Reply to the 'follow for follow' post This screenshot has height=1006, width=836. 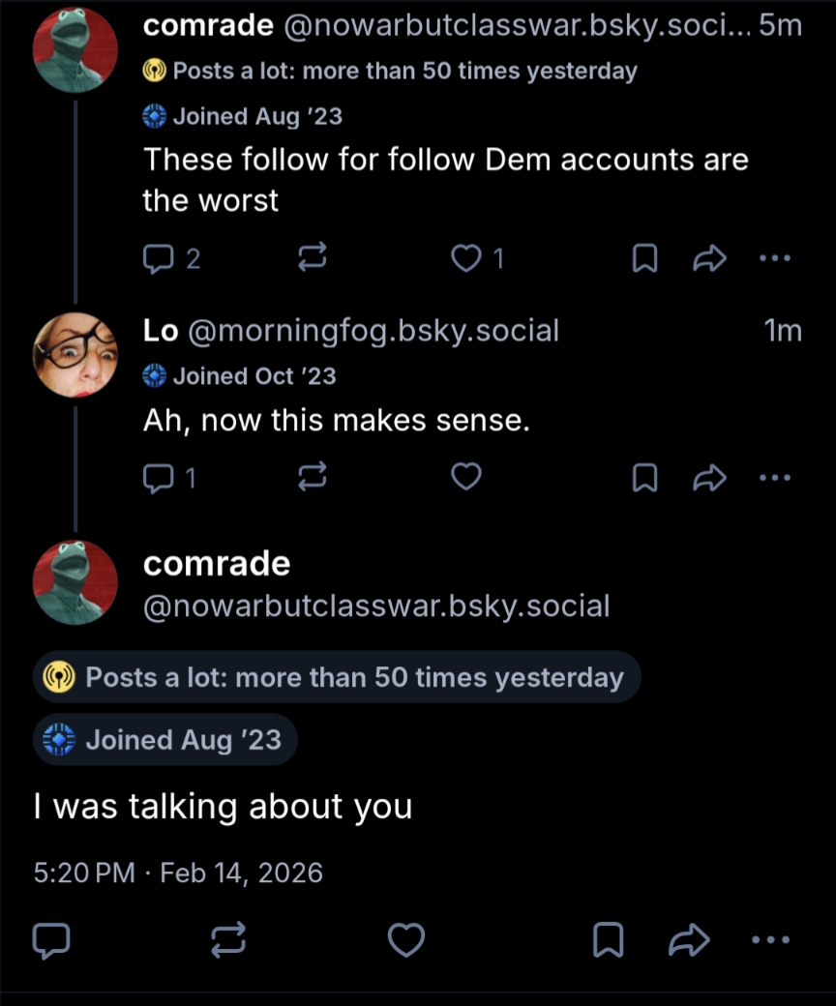[158, 258]
